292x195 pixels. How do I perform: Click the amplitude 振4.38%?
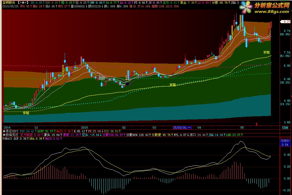coord(122,6)
